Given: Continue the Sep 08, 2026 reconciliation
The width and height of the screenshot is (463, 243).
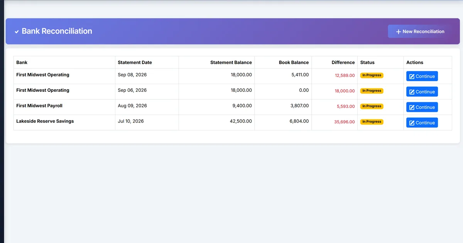Looking at the screenshot, I should pos(422,76).
